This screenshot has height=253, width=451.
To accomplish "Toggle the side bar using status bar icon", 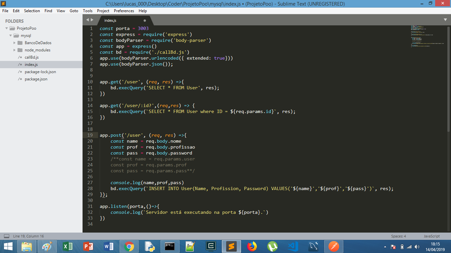I will point(7,236).
